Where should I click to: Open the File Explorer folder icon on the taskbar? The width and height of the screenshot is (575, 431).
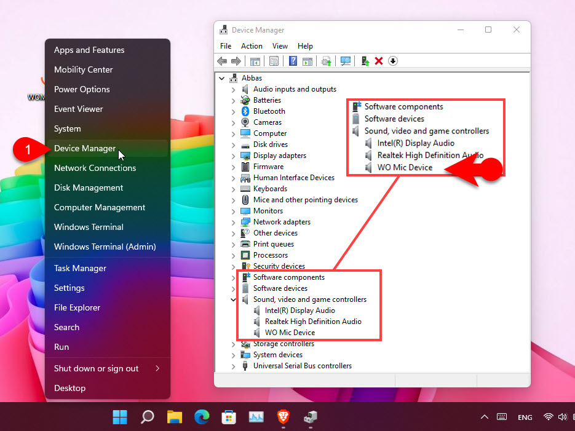coord(175,417)
